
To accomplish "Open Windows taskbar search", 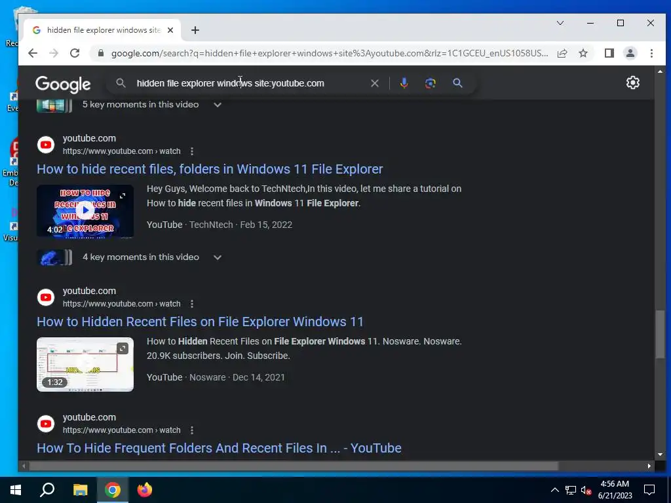I will pos(47,490).
